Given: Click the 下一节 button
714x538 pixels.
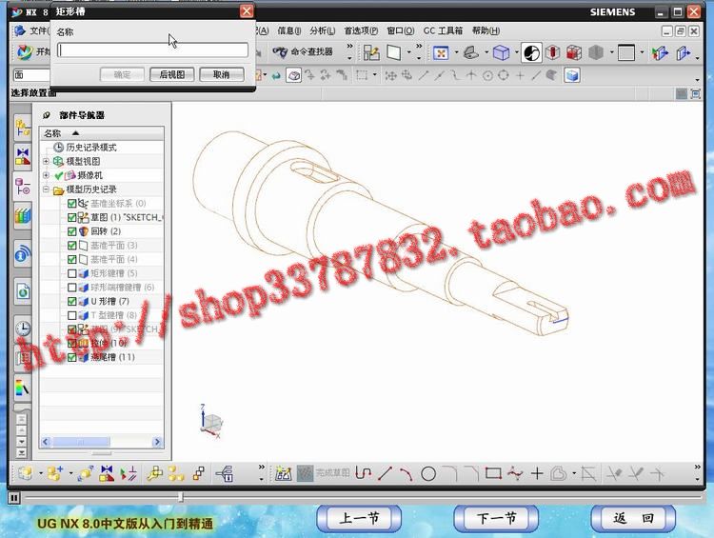Looking at the screenshot, I should 496,518.
